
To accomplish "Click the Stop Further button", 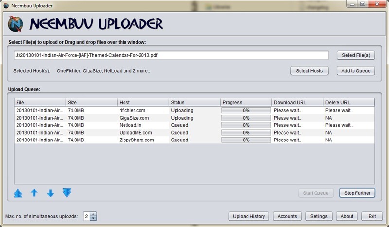I will tap(357, 193).
